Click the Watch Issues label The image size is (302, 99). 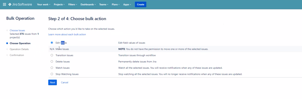point(62,68)
